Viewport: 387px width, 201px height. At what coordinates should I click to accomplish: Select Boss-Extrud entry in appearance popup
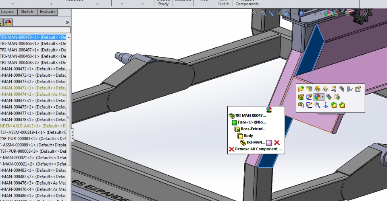click(250, 129)
